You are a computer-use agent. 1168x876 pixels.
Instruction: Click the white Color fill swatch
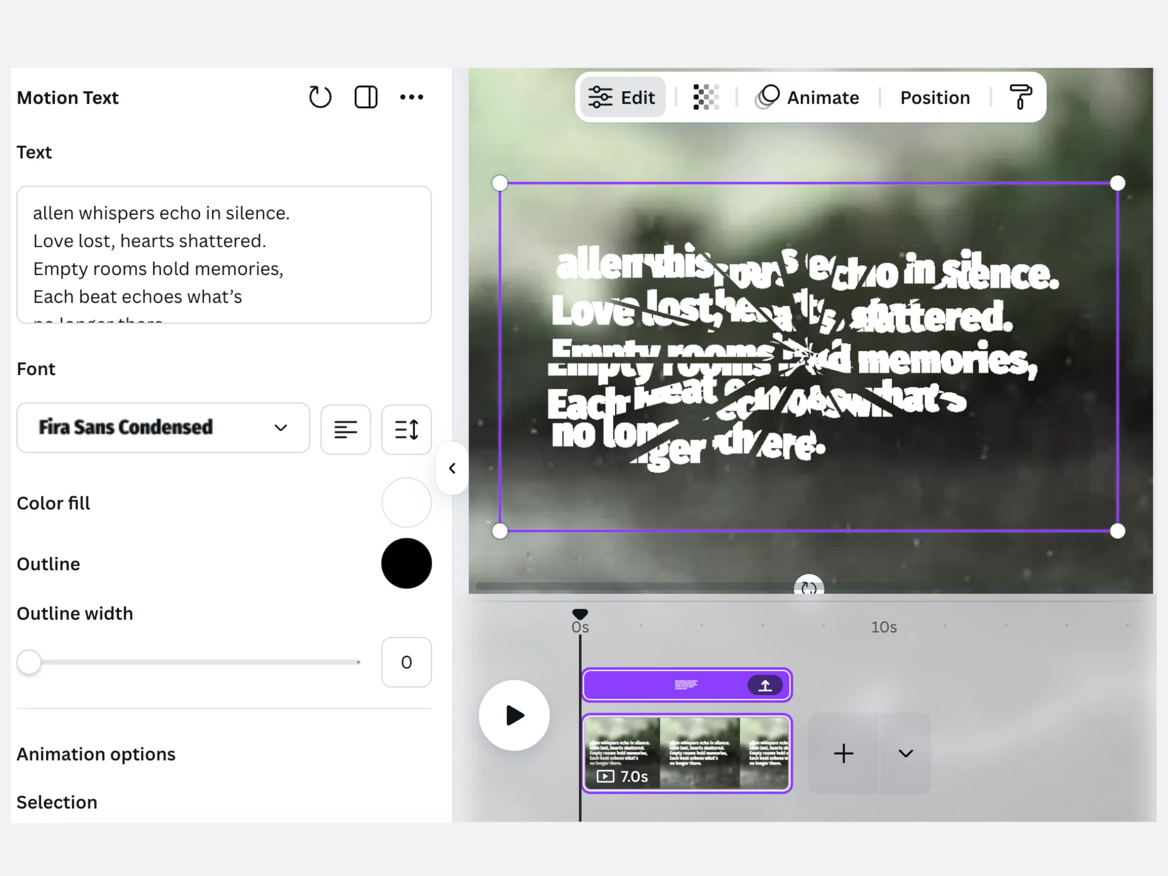tap(406, 503)
